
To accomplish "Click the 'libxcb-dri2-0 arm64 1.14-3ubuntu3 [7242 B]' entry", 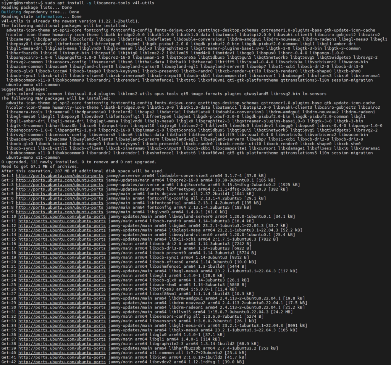I will (200, 244).
